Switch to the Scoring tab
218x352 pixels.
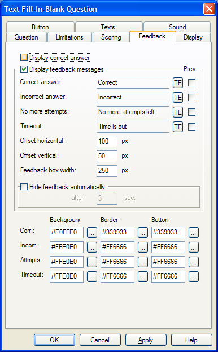(111, 37)
